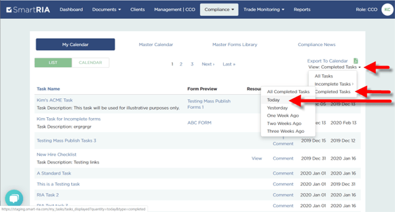Select Master Forms Library tab
Screen dimensions: 395x212
coord(235,45)
